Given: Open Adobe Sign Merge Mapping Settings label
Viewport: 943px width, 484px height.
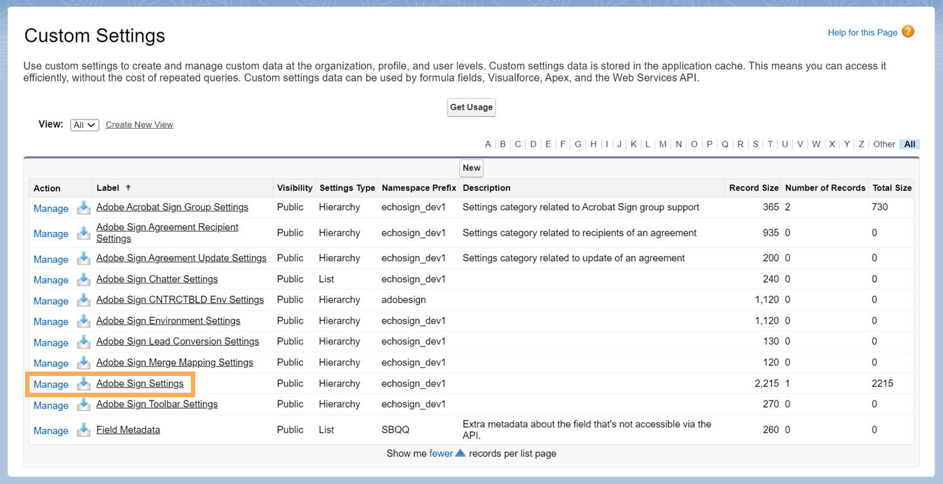Looking at the screenshot, I should (175, 363).
